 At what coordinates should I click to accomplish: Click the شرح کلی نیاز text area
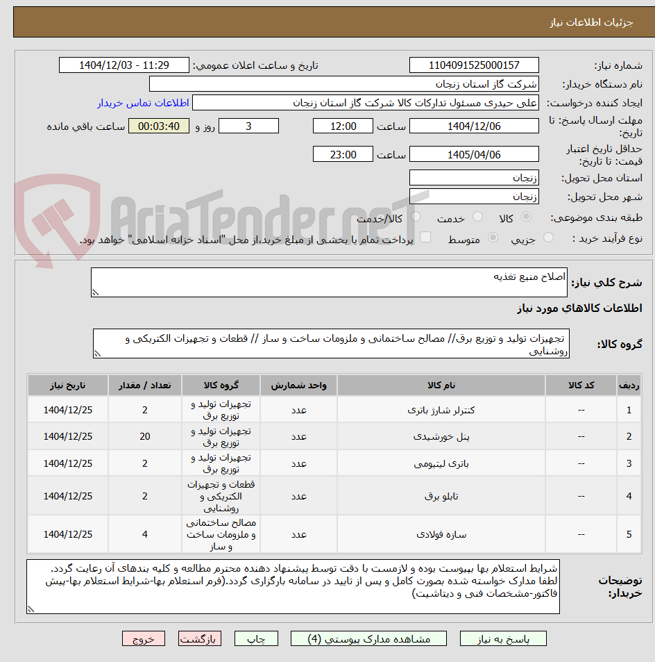329,282
